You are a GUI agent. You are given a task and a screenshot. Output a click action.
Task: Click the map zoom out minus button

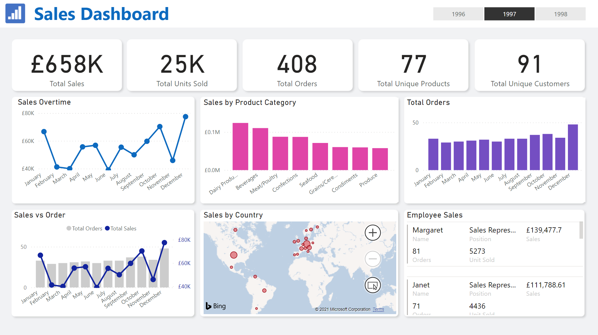(x=373, y=259)
